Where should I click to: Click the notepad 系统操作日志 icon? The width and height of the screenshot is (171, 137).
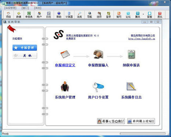point(131,86)
